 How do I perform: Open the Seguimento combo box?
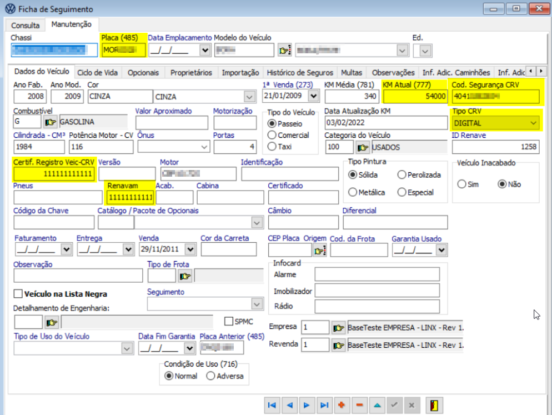(257, 304)
